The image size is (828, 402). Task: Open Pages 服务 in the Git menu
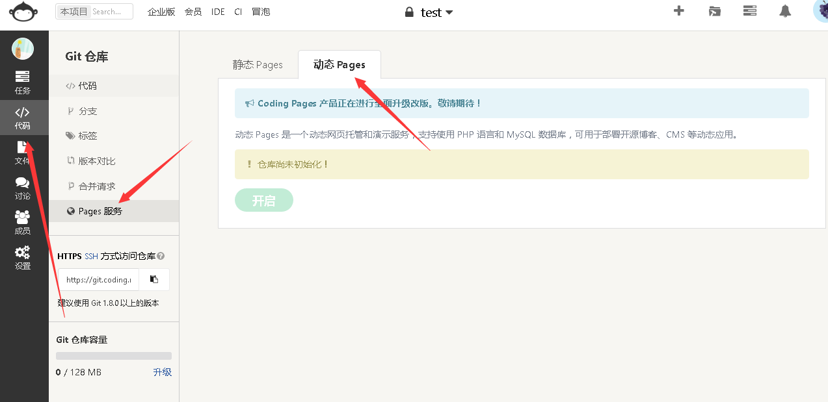pyautogui.click(x=114, y=211)
